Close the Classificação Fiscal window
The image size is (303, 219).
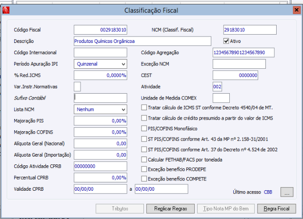pos(296,10)
